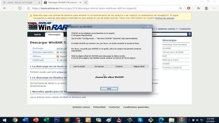Image resolution: width=219 pixels, height=123 pixels.
Task: Open the Política de cookies link
Action: point(165,18)
